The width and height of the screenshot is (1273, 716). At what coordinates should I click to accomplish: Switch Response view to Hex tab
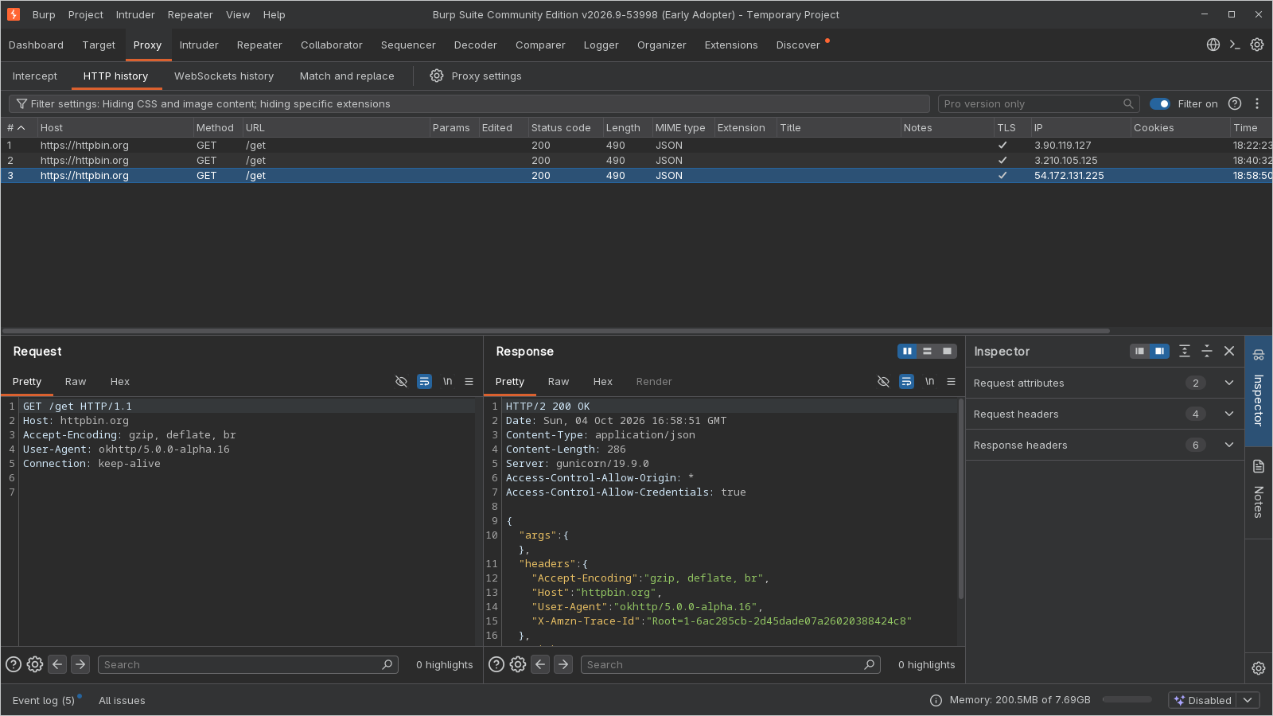pyautogui.click(x=603, y=382)
